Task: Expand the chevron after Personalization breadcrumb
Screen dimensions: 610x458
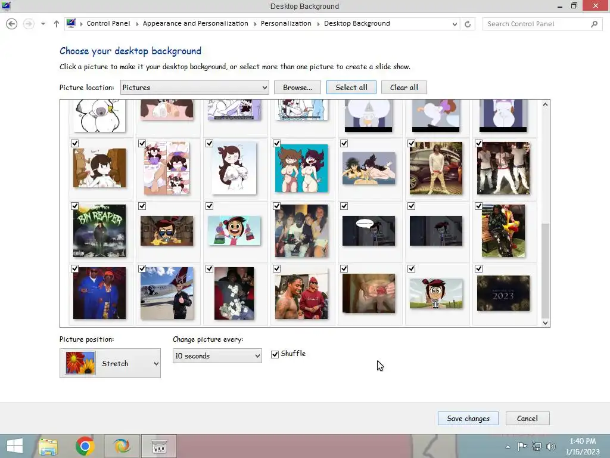Action: pos(319,24)
